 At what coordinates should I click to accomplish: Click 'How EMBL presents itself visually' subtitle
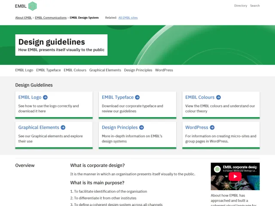pyautogui.click(x=61, y=50)
